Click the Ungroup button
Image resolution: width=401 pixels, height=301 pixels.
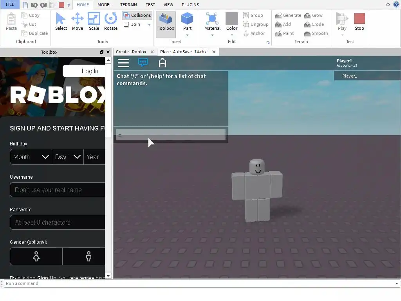256,24
